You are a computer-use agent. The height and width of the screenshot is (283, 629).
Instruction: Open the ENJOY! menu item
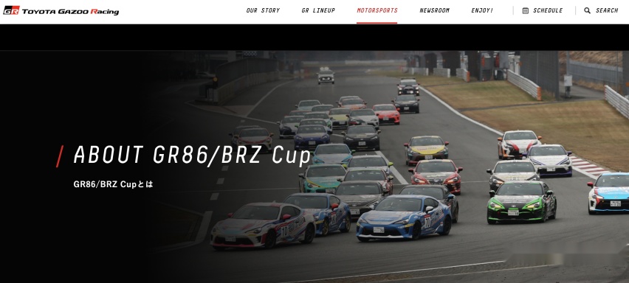click(x=482, y=10)
